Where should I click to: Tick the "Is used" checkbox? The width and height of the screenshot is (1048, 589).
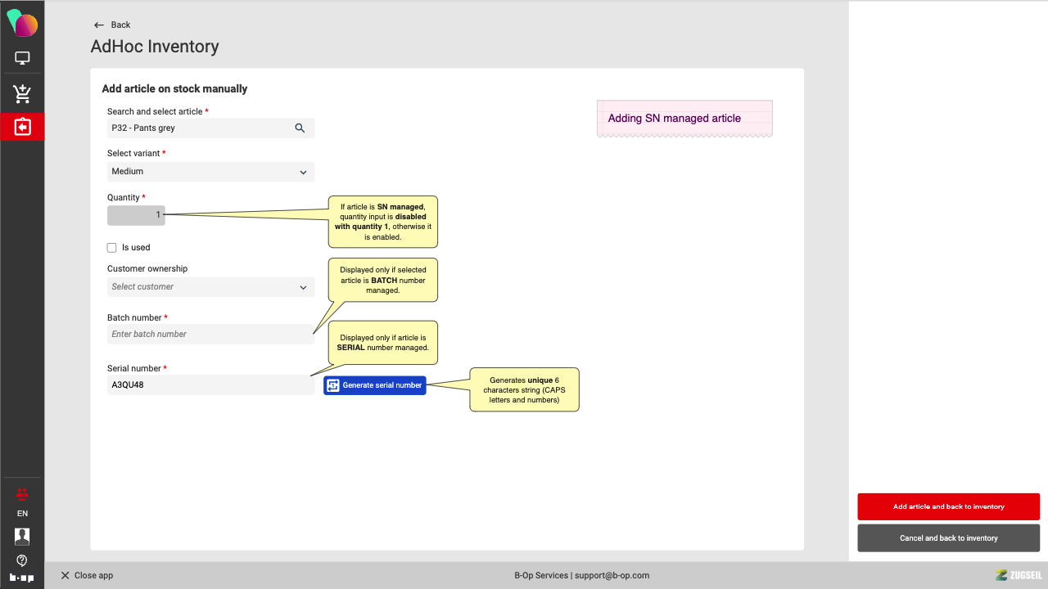click(112, 248)
